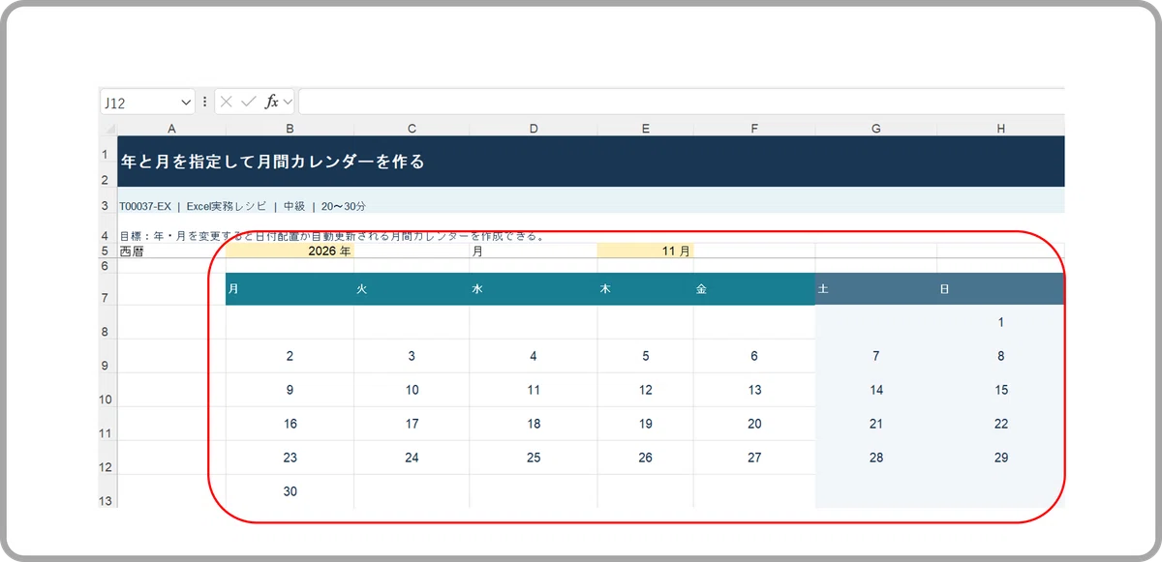Click the 土 weekday header cell
Viewport: 1162px width, 562px height.
[876, 289]
